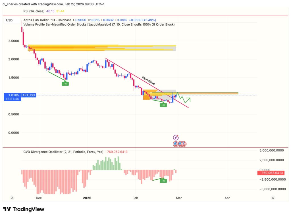Screen dimensions: 291x217
Task: Click the red −769,062.6413 oscillator value label
Action: [271, 173]
